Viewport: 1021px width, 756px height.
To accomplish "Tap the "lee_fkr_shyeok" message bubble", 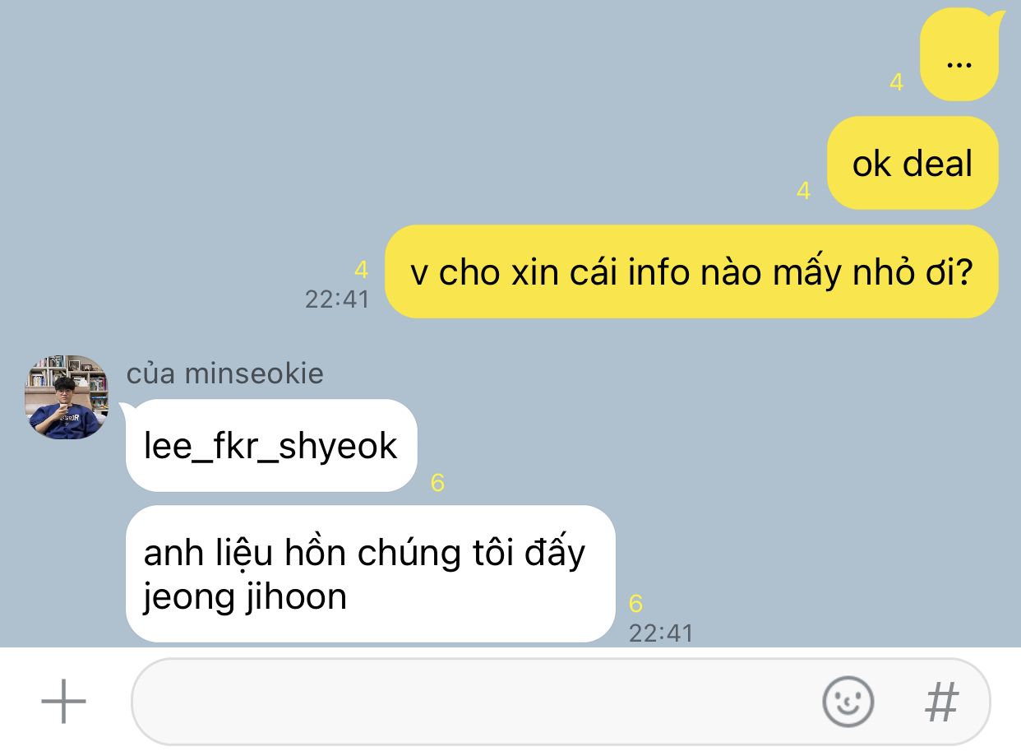I will point(271,446).
